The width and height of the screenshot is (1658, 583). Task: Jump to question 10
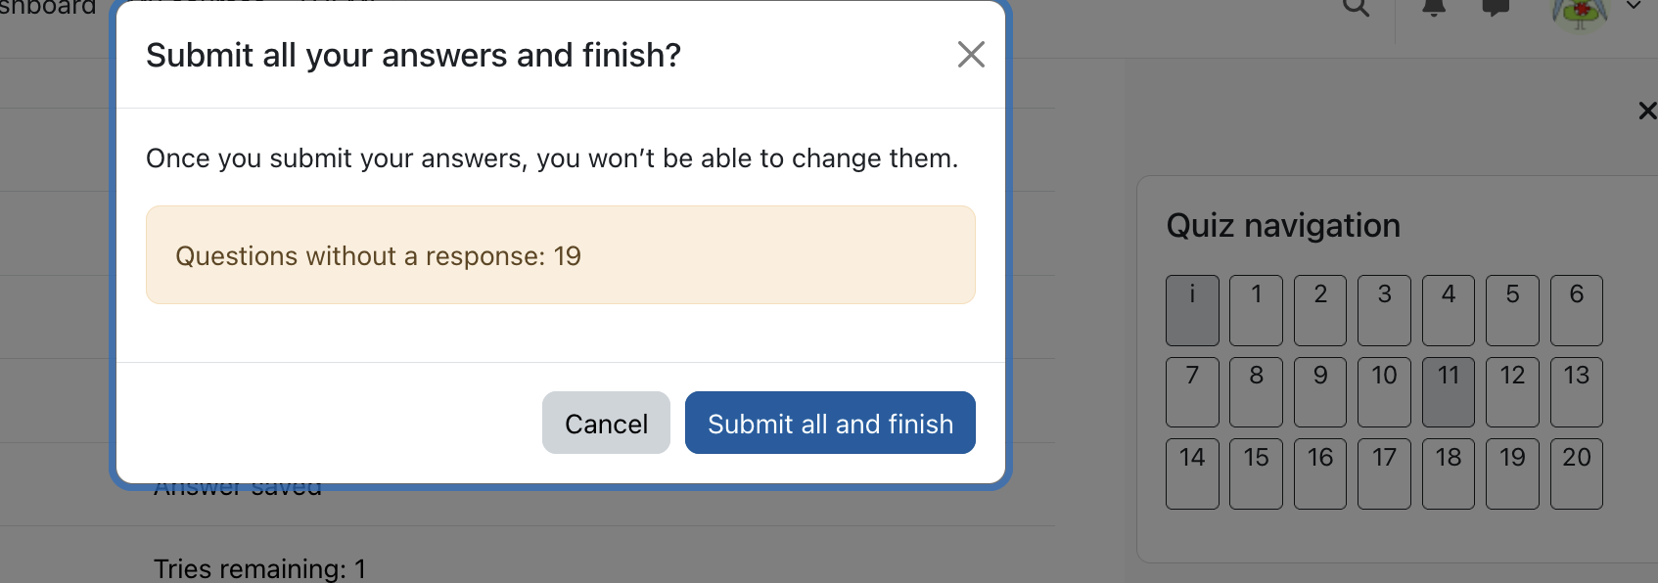click(1384, 392)
